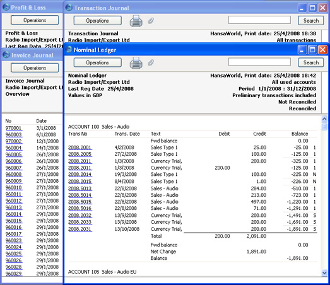Image resolution: width=330 pixels, height=285 pixels.
Task: Click the printer icon in Nominal Ledger
Action: (136, 62)
